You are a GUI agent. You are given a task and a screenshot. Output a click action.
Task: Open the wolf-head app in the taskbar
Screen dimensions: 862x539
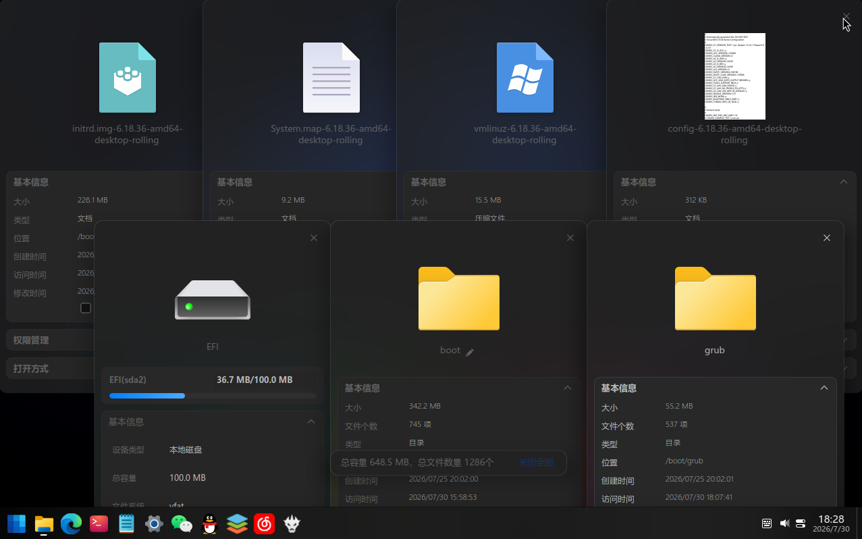(x=292, y=523)
